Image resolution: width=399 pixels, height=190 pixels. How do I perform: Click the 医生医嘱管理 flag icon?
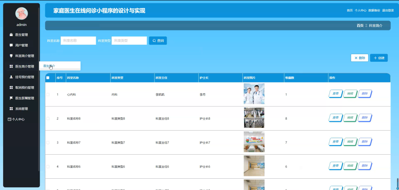coord(11,98)
